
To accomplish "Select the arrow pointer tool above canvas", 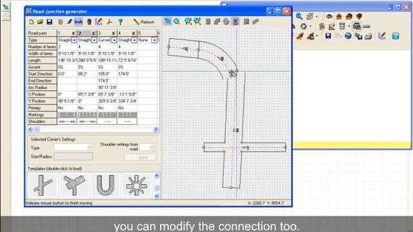I will (168, 21).
